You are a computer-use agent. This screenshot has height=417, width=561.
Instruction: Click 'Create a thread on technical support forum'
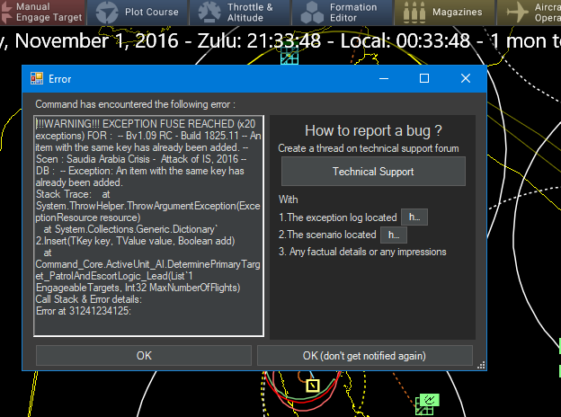pos(369,148)
